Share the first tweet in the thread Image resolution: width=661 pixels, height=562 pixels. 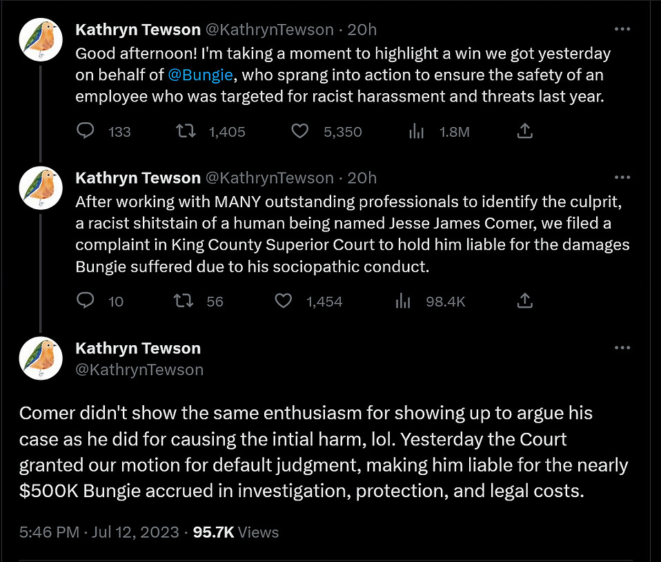pyautogui.click(x=524, y=130)
